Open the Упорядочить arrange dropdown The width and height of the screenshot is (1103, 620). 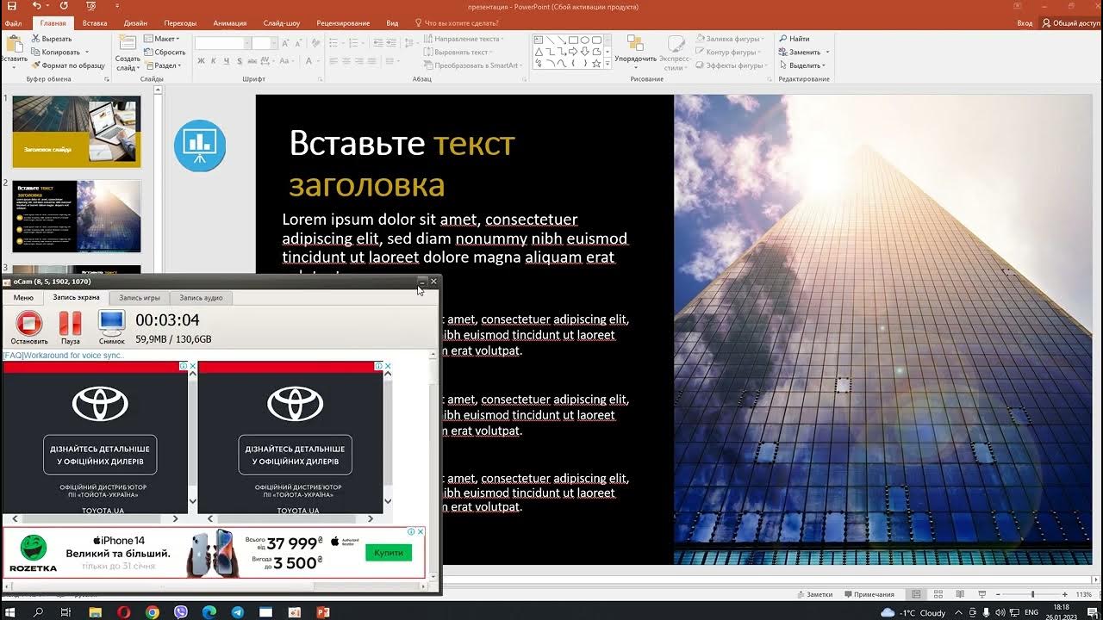[x=635, y=53]
